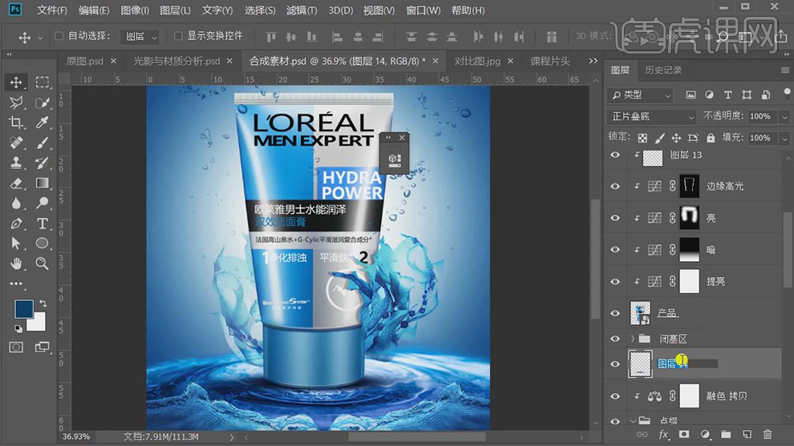This screenshot has height=446, width=794.
Task: Open the 类型 layer filter dropdown
Action: click(x=640, y=94)
